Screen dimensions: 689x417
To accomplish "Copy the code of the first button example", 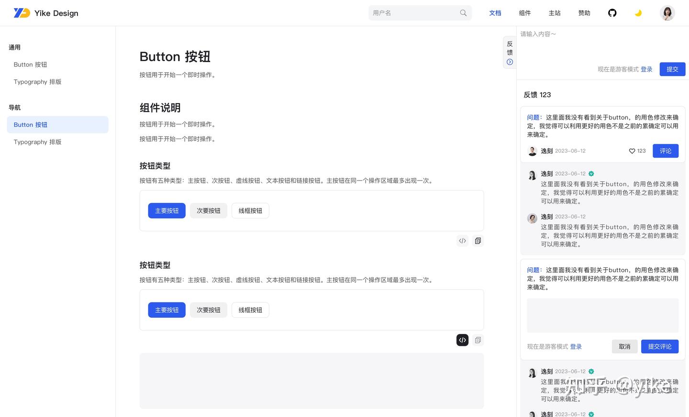I will click(x=478, y=240).
